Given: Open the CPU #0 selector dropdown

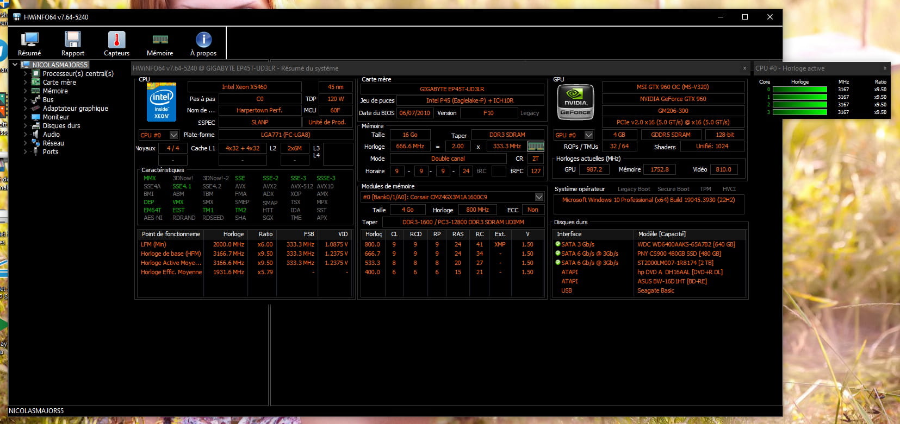Looking at the screenshot, I should tap(173, 135).
